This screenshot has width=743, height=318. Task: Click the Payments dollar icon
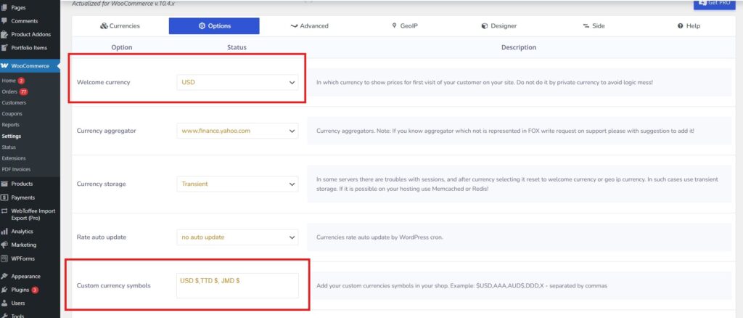point(5,197)
